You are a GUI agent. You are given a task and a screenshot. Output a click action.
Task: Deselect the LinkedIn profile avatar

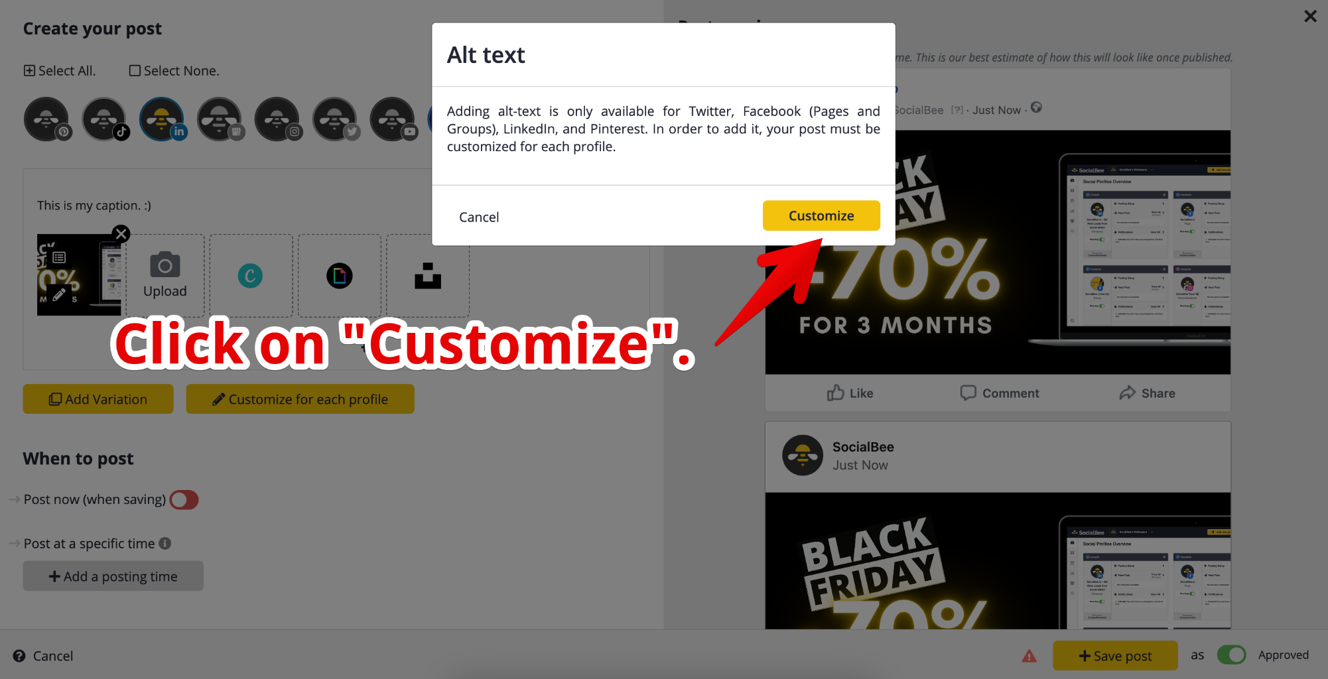pos(162,119)
